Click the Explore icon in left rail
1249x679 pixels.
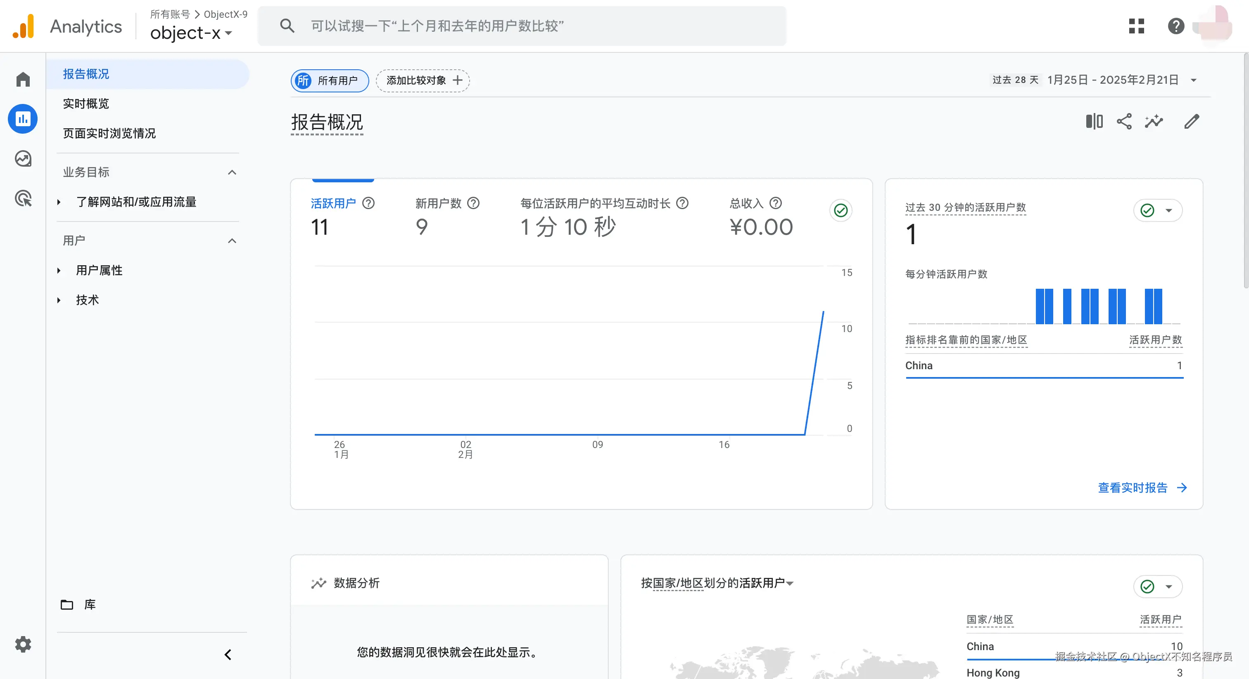pos(23,158)
